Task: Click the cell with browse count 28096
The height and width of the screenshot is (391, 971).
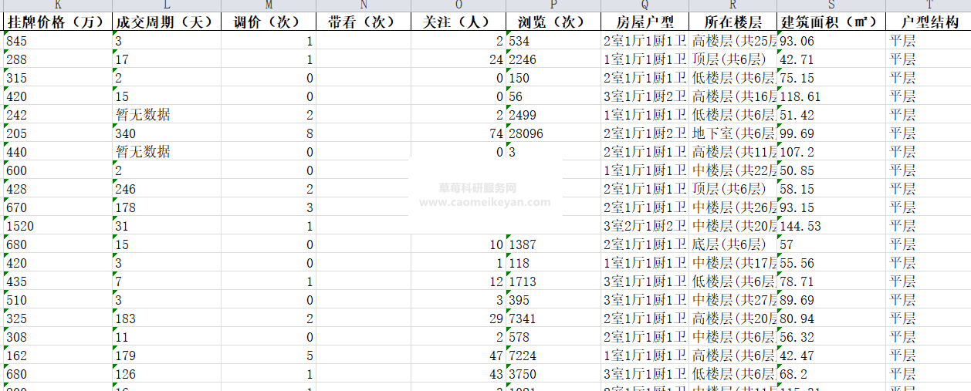Action: [x=553, y=133]
